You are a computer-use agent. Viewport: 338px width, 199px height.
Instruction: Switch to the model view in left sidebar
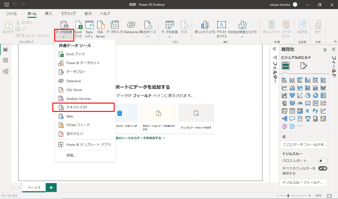point(5,72)
